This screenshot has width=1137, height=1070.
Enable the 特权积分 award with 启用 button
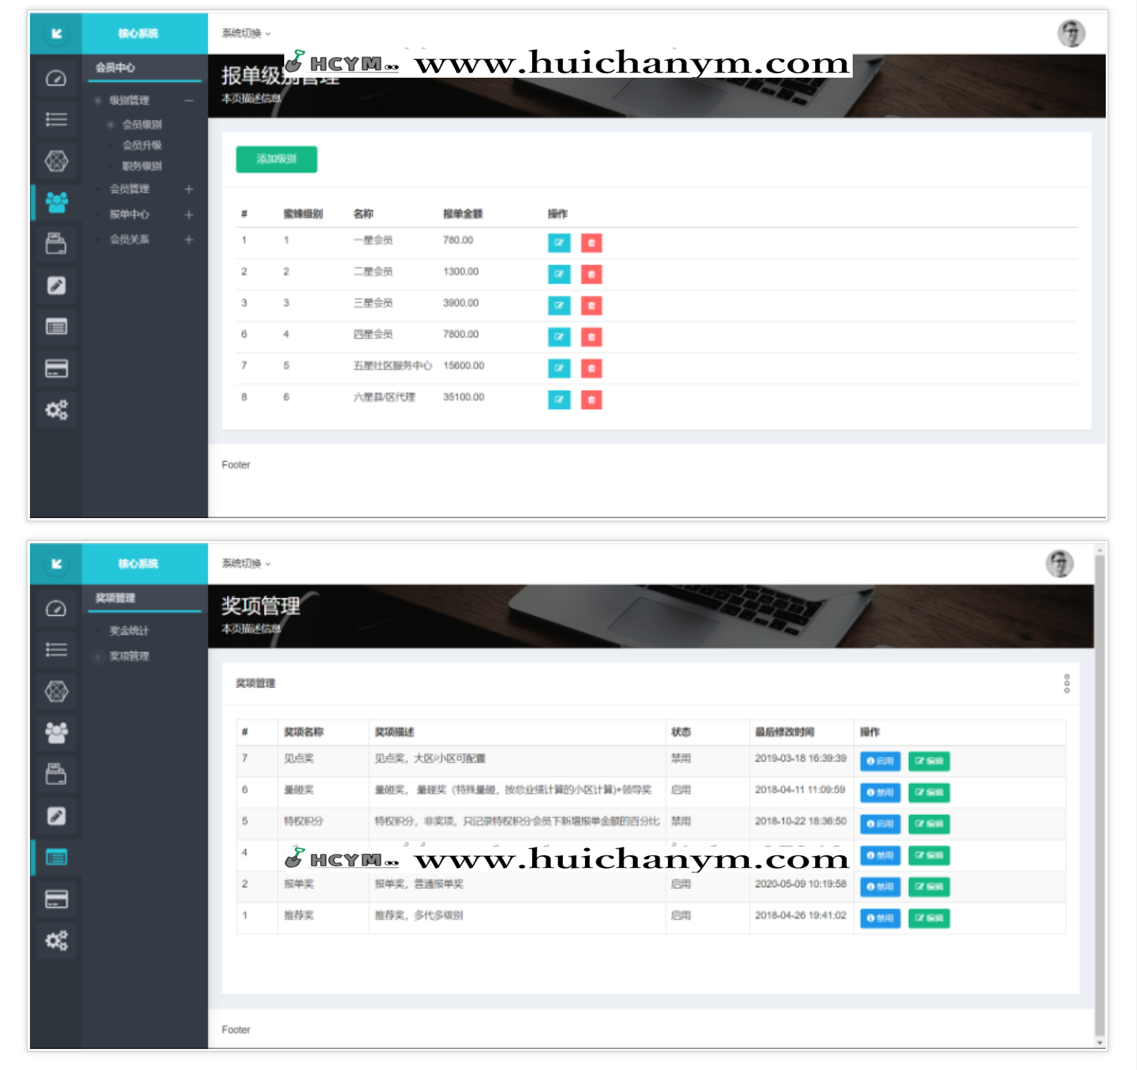pyautogui.click(x=880, y=823)
